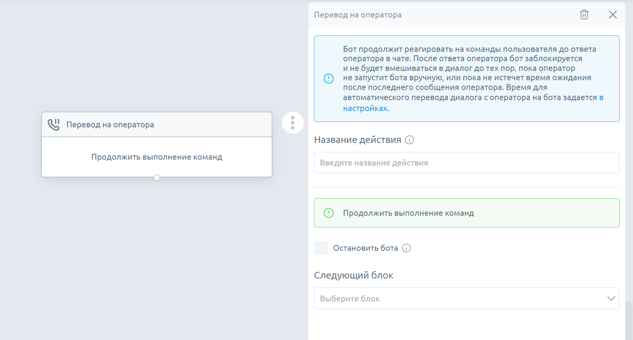Click the output connector circle below the block
Viewport: 633px width, 340px height.
[157, 178]
